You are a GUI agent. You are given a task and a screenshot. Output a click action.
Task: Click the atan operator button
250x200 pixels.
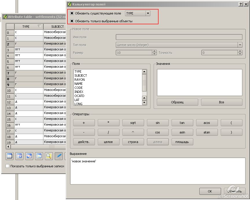[207, 132]
